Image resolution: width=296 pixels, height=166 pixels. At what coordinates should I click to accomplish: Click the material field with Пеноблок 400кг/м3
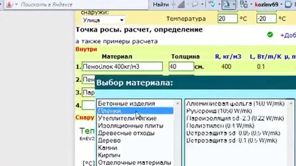click(x=122, y=66)
